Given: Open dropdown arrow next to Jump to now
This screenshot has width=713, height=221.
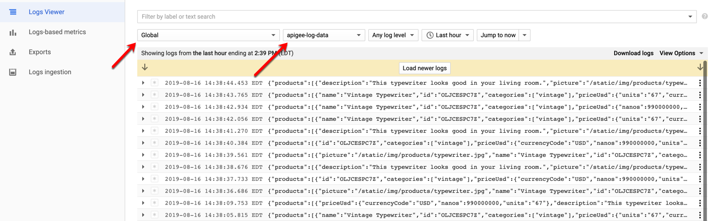Looking at the screenshot, I should (525, 35).
